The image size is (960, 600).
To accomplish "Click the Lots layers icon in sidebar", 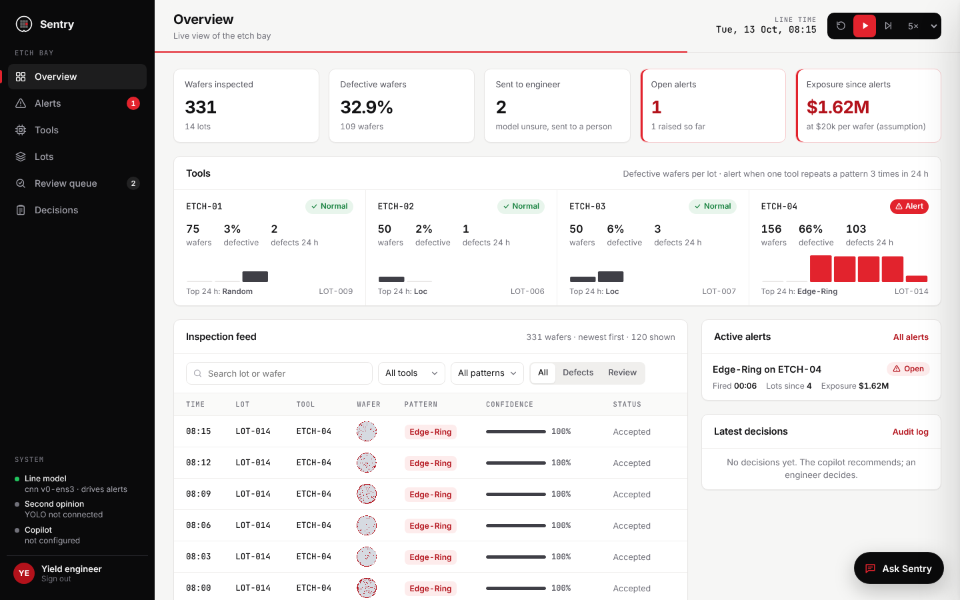I will coord(21,157).
